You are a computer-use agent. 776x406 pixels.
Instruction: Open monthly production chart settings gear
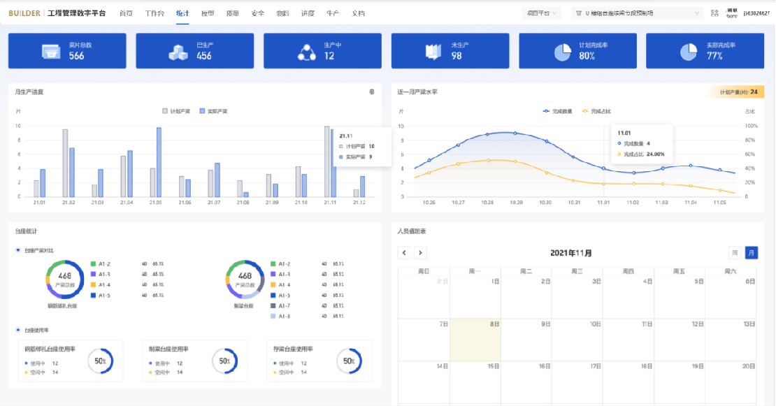tap(372, 92)
